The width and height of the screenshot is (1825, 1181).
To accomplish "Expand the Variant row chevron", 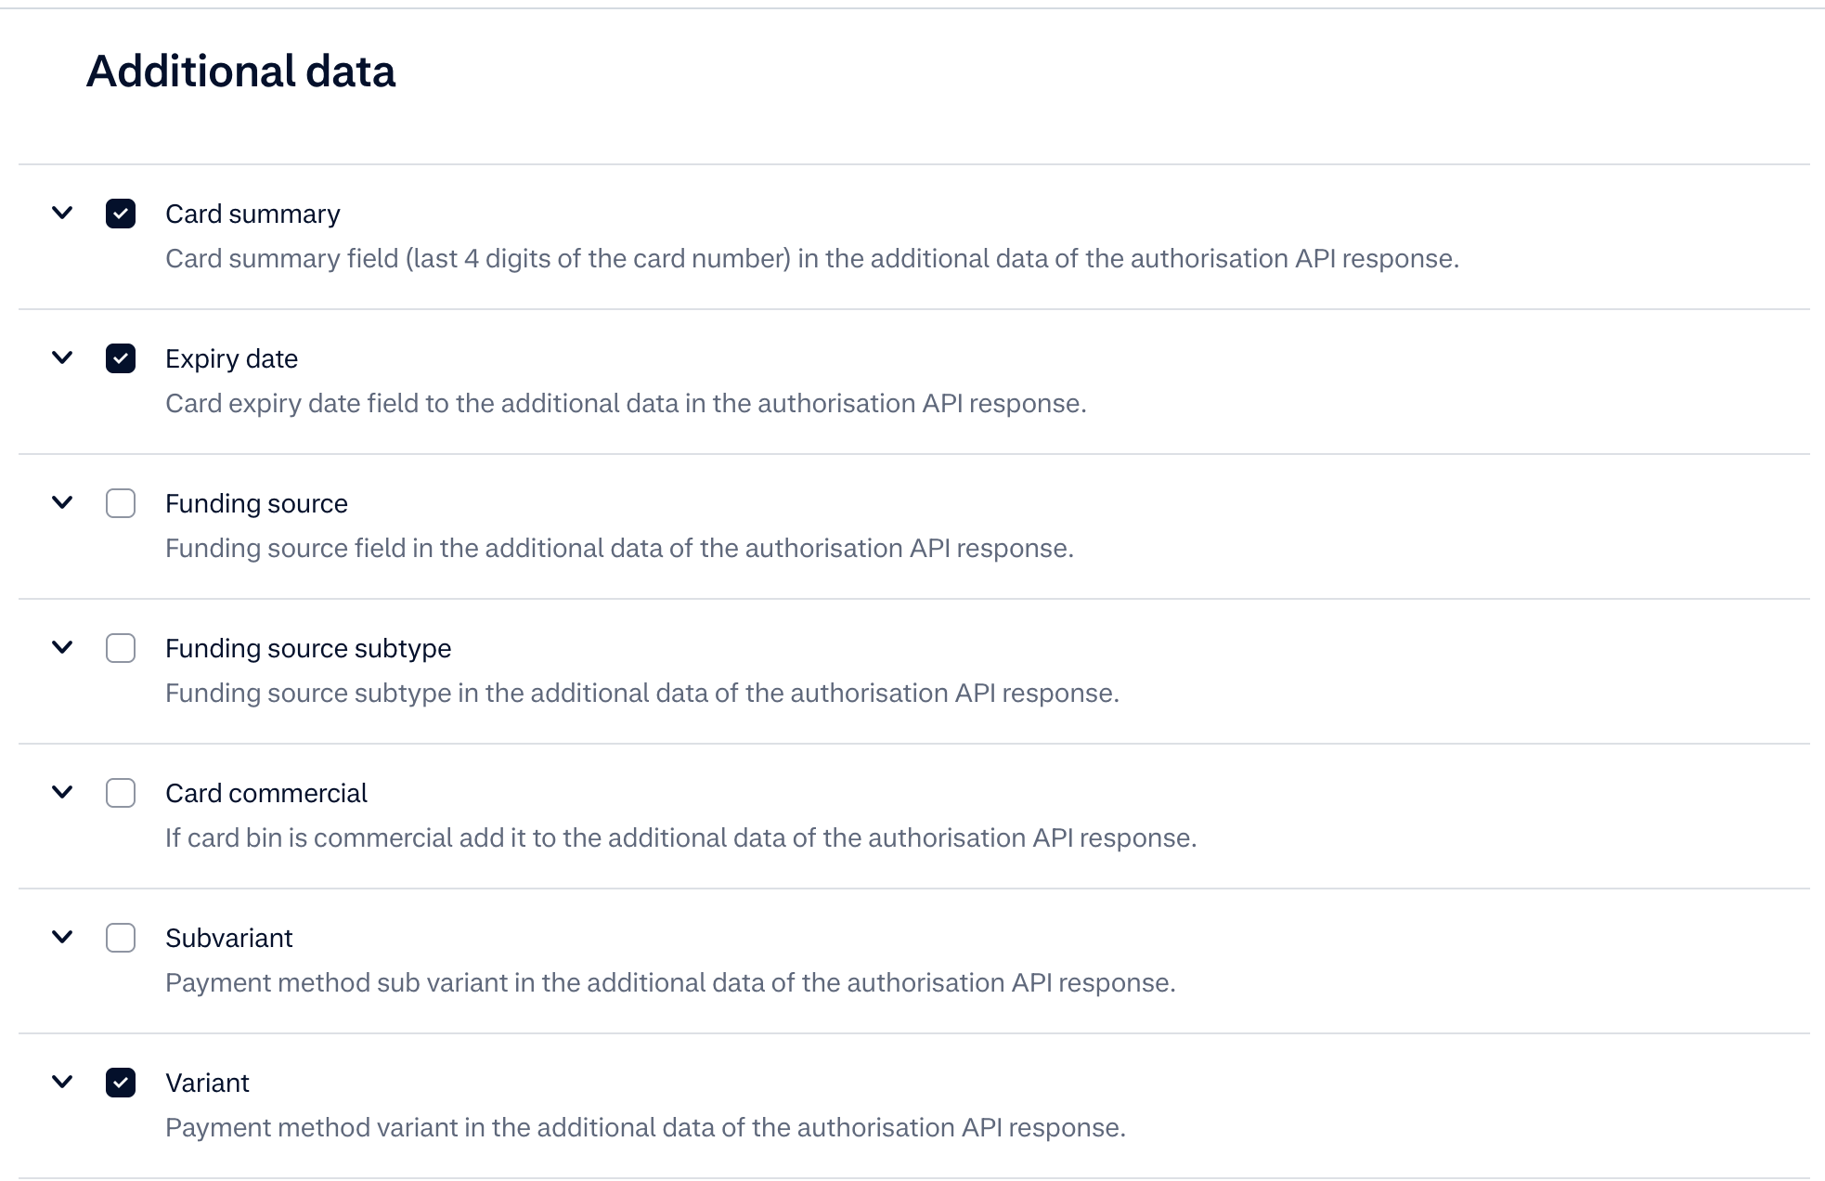I will (x=62, y=1082).
